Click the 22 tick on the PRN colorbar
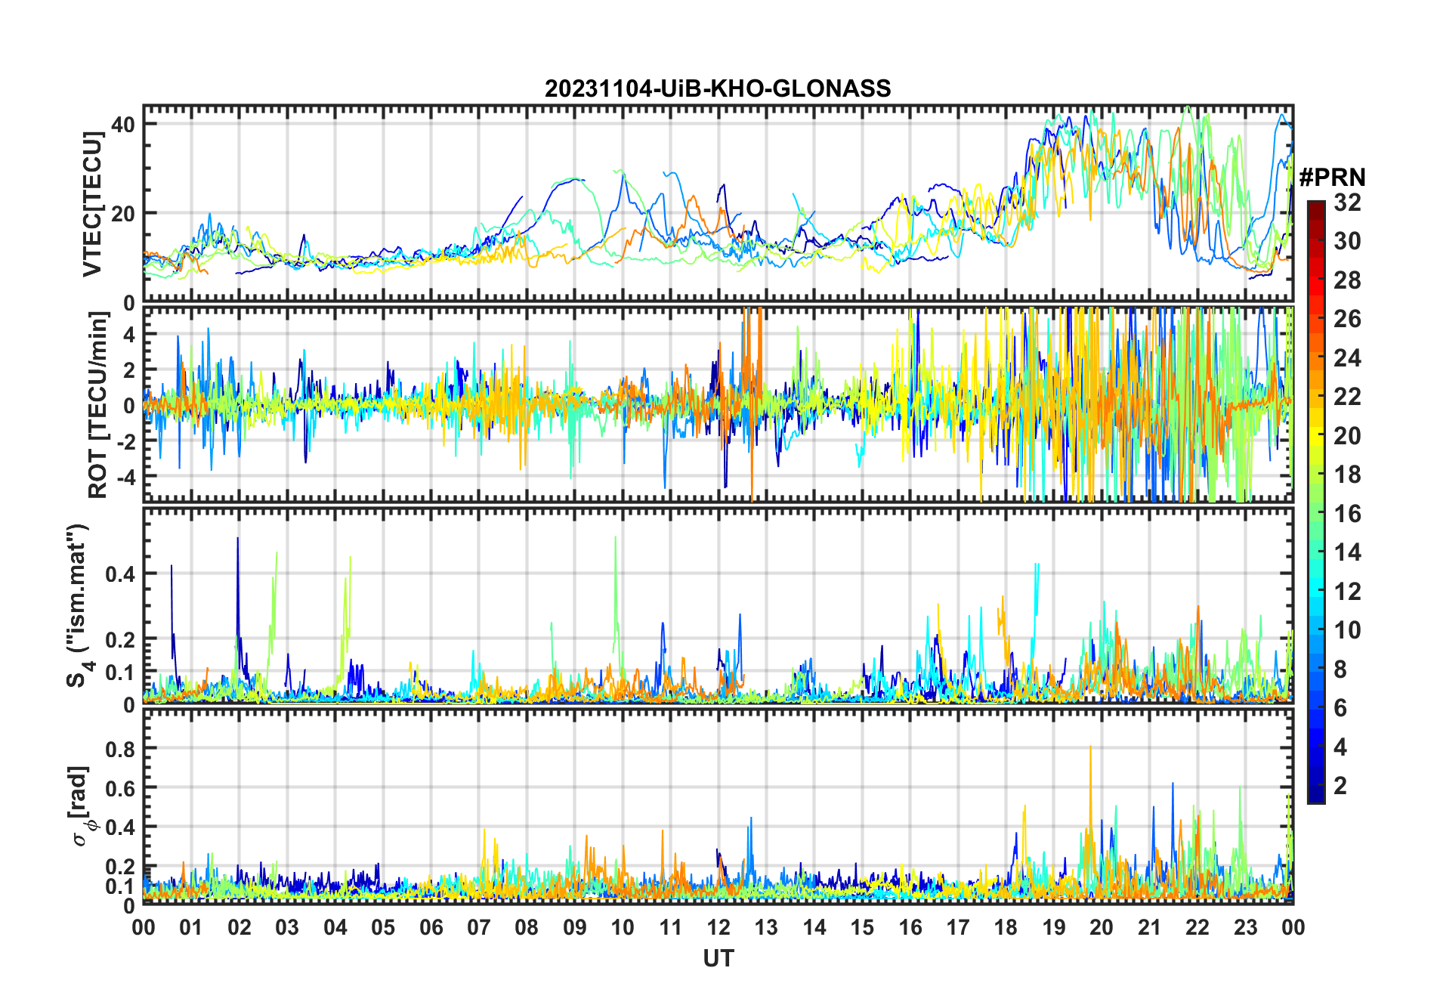This screenshot has height=1005, width=1437. pos(1347,397)
